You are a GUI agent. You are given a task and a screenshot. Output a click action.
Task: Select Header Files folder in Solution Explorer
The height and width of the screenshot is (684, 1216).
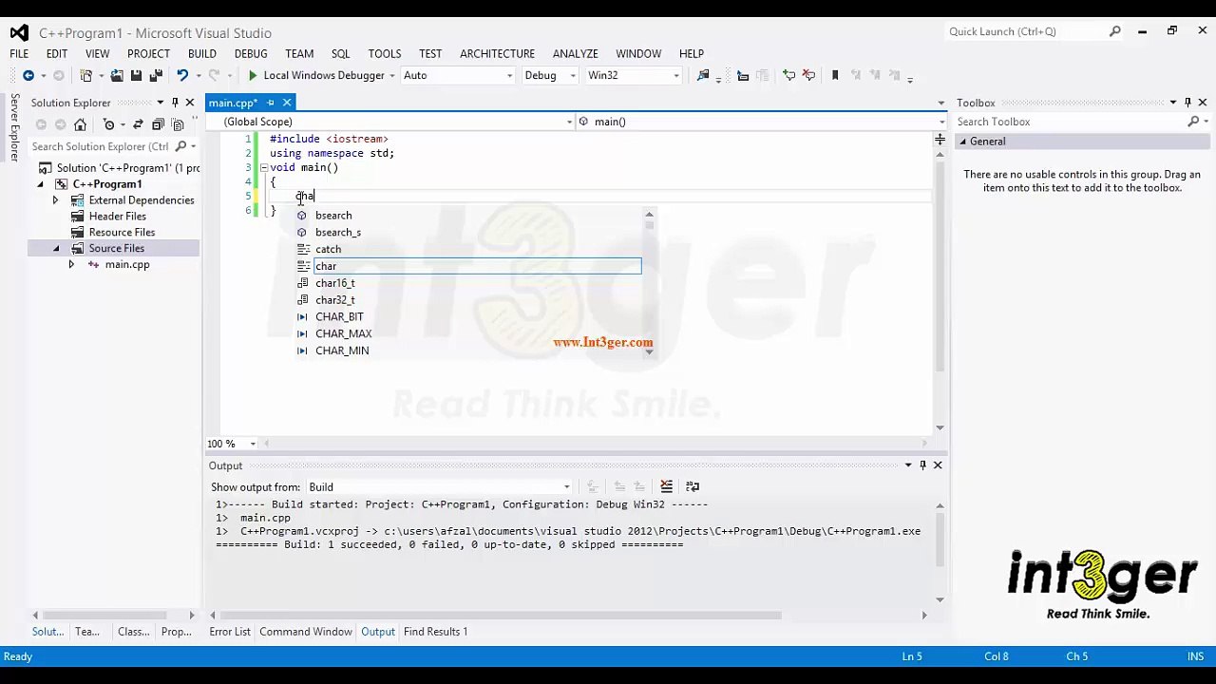click(x=118, y=217)
